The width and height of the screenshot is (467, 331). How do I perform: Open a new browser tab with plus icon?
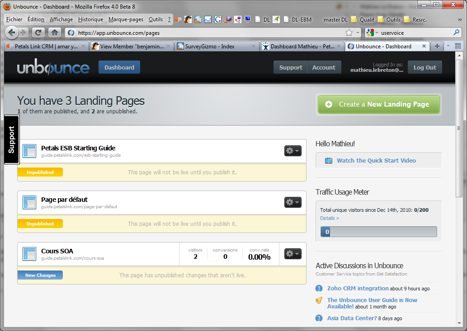tap(437, 46)
